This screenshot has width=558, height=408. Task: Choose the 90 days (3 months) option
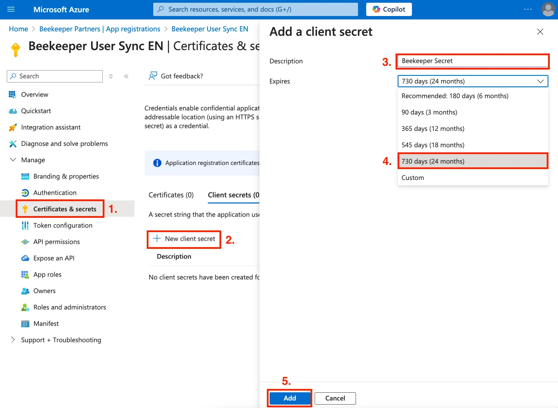click(473, 112)
